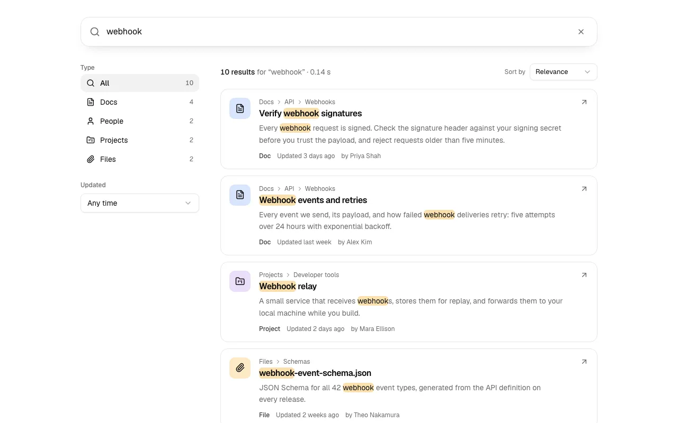Click the 10 results count text

coord(238,72)
